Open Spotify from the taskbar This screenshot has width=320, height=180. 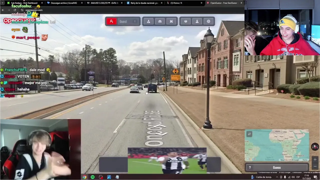point(92,177)
